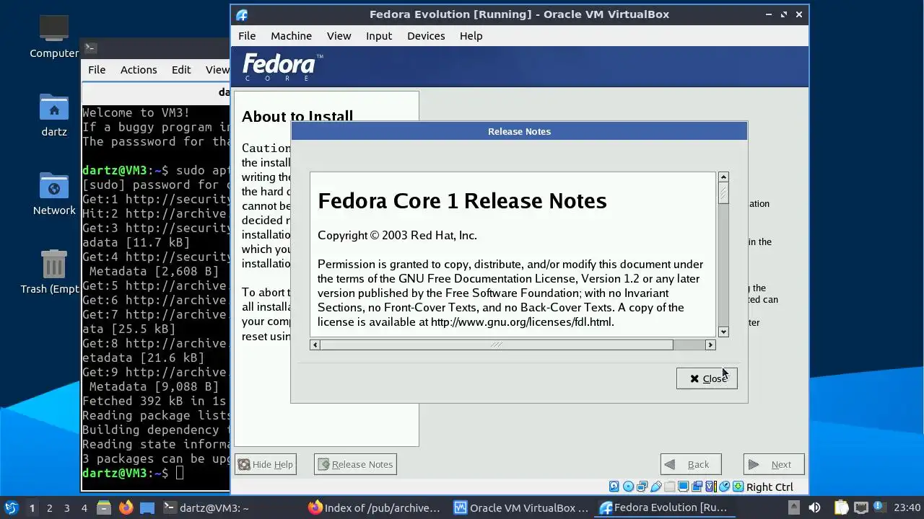Viewport: 924px width, 519px height.
Task: Click the shared folders status icon
Action: 669,487
